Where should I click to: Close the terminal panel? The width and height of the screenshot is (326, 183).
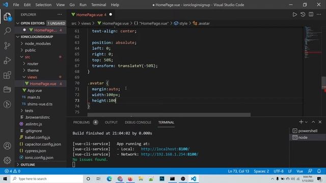point(320,122)
